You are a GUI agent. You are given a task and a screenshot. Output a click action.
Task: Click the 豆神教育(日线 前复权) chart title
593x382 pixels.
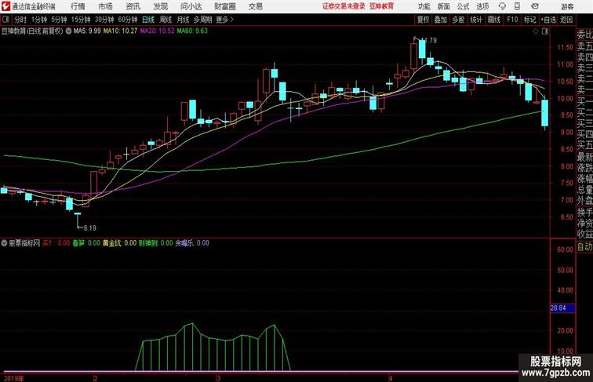tap(32, 31)
